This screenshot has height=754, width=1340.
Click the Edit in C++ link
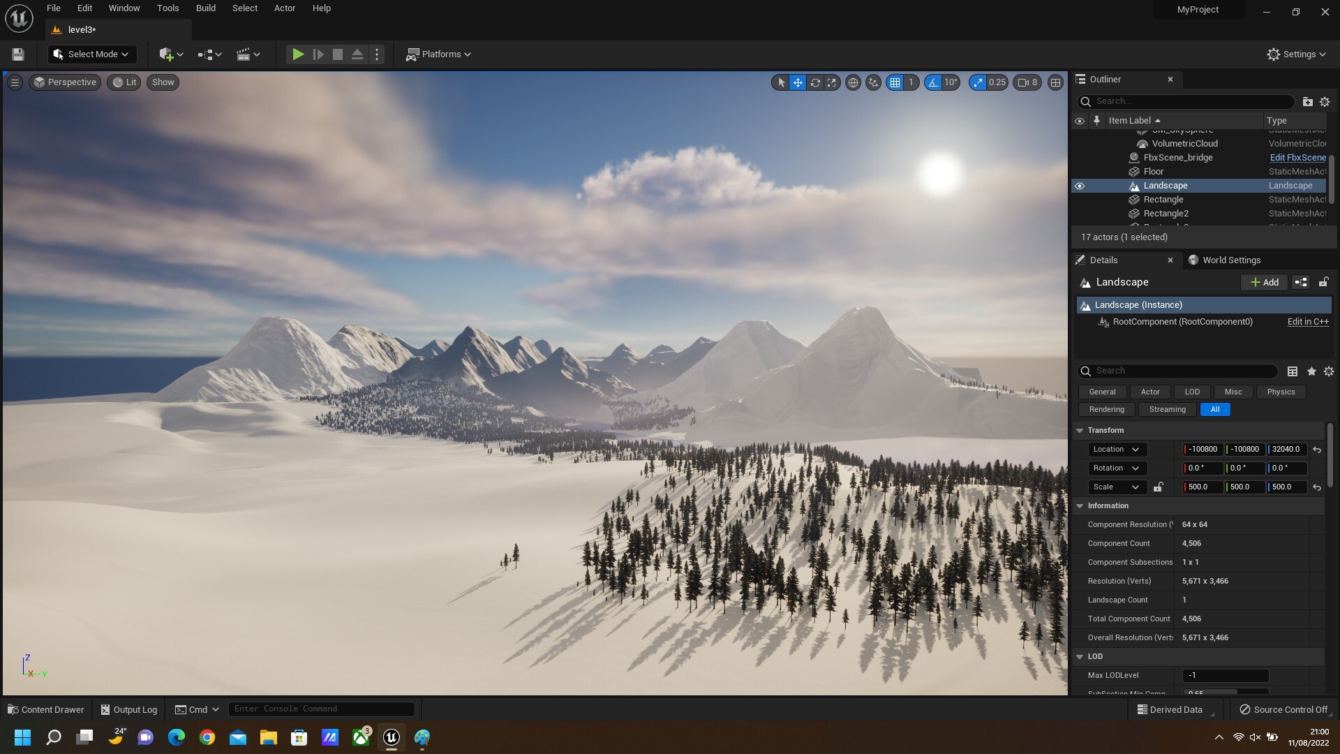(x=1307, y=322)
